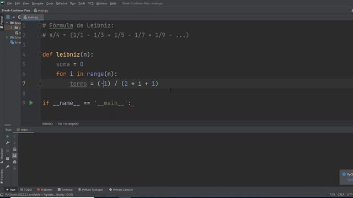
Task: Open the Run menu
Action: pyautogui.click(x=73, y=3)
